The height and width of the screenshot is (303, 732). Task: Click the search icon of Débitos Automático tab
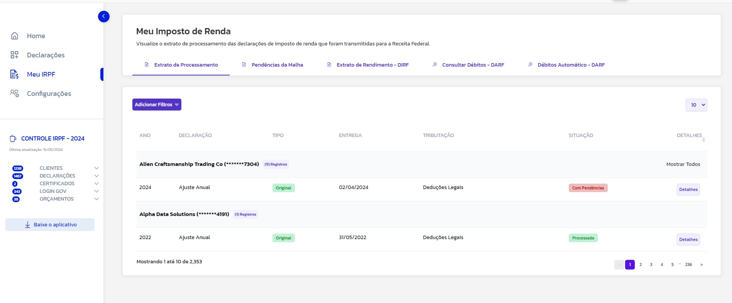pos(530,65)
